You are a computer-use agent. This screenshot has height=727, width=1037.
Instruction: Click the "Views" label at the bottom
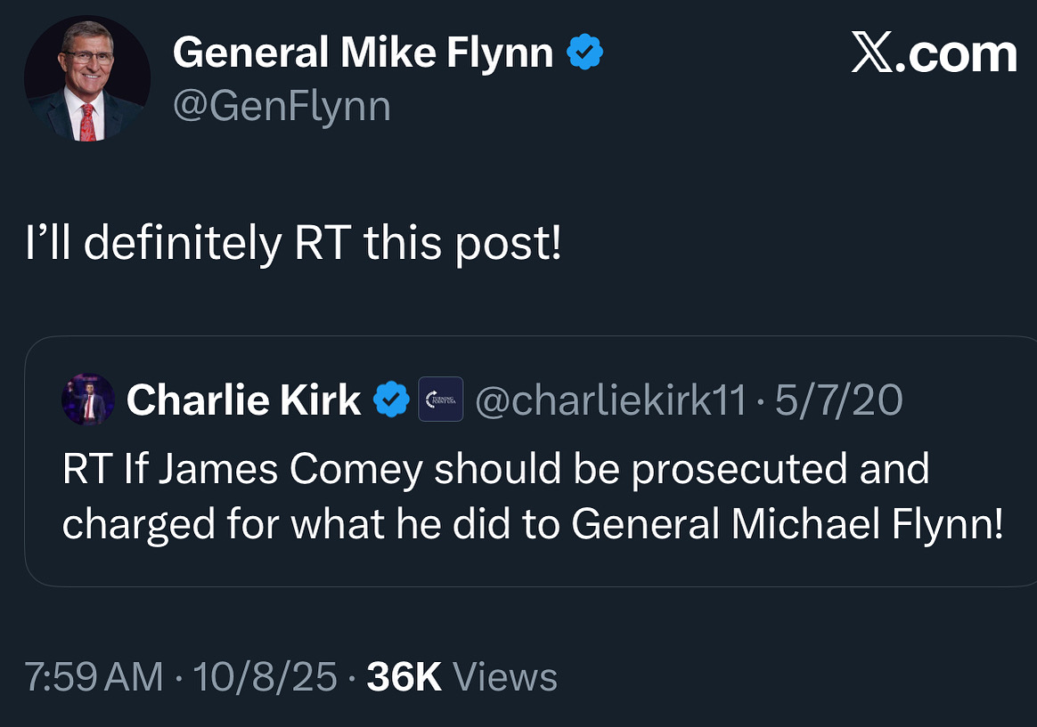[505, 677]
